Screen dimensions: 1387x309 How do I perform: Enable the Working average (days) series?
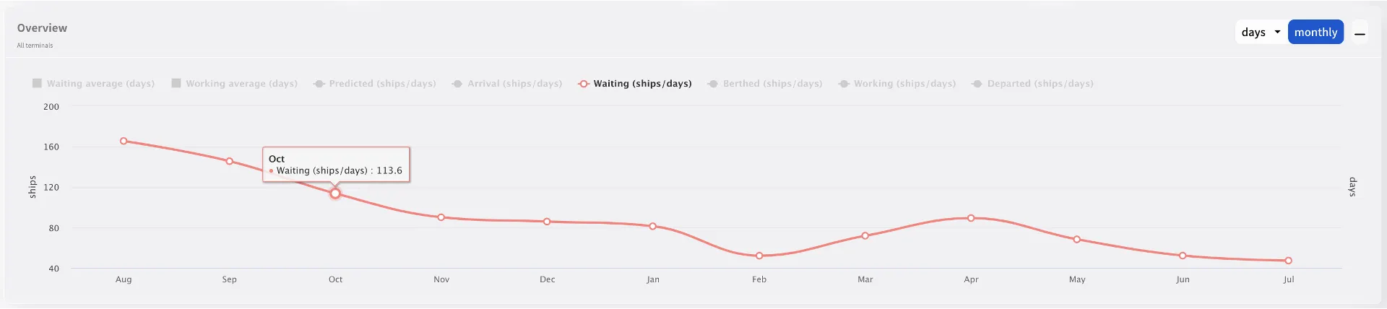pos(176,83)
